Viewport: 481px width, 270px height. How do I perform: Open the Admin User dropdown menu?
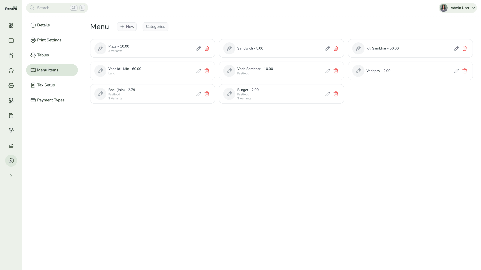coord(458,8)
